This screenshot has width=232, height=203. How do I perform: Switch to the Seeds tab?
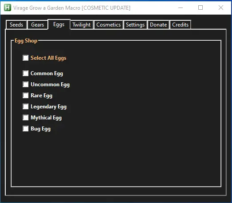(16, 25)
